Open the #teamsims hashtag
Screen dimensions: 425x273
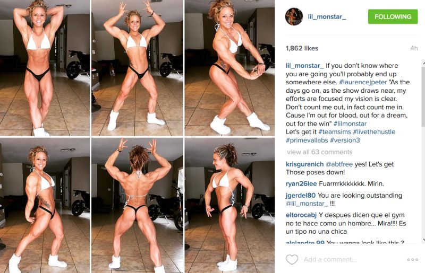[335, 132]
